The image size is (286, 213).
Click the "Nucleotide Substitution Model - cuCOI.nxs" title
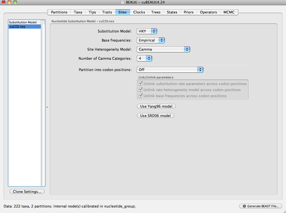click(x=83, y=21)
